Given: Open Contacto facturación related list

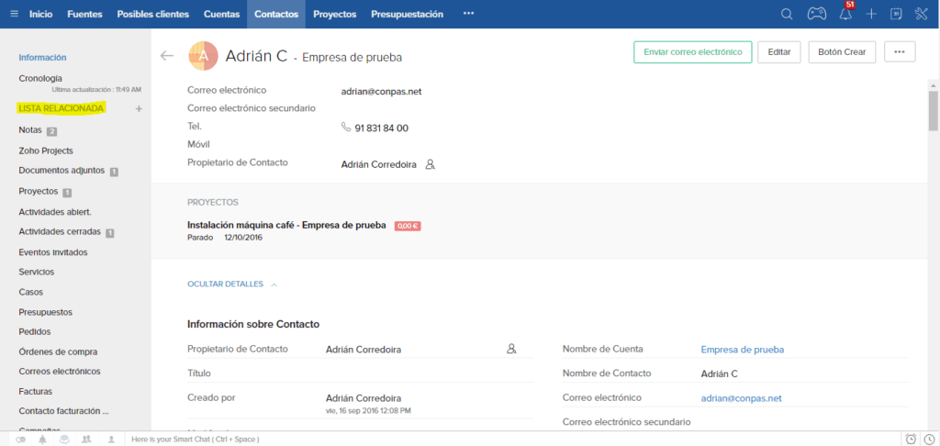Looking at the screenshot, I should point(63,411).
